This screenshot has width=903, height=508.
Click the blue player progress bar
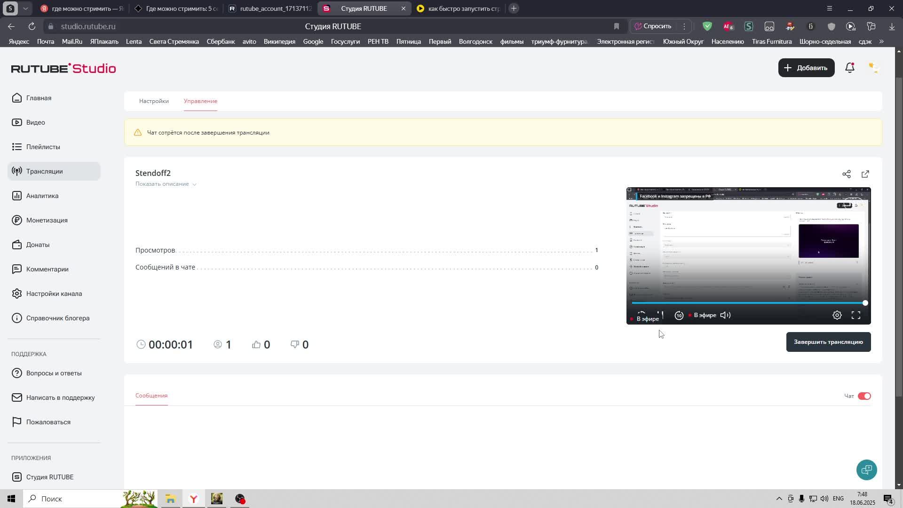pyautogui.click(x=748, y=303)
